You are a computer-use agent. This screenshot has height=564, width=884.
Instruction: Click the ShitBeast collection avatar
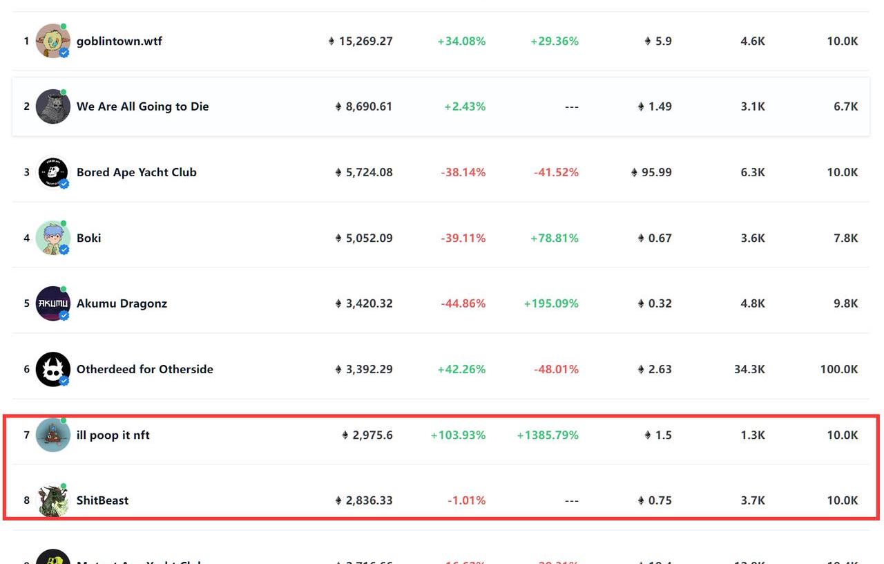point(52,500)
